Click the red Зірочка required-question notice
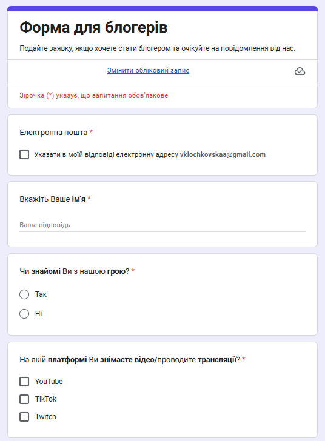 click(x=94, y=95)
